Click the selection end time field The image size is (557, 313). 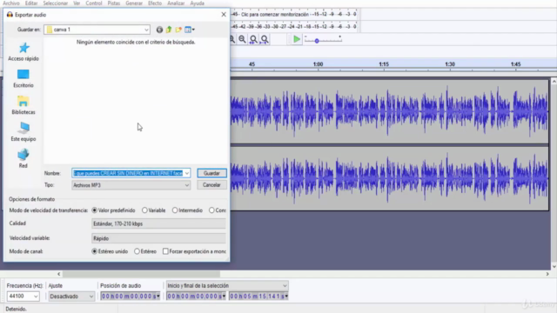point(258,296)
